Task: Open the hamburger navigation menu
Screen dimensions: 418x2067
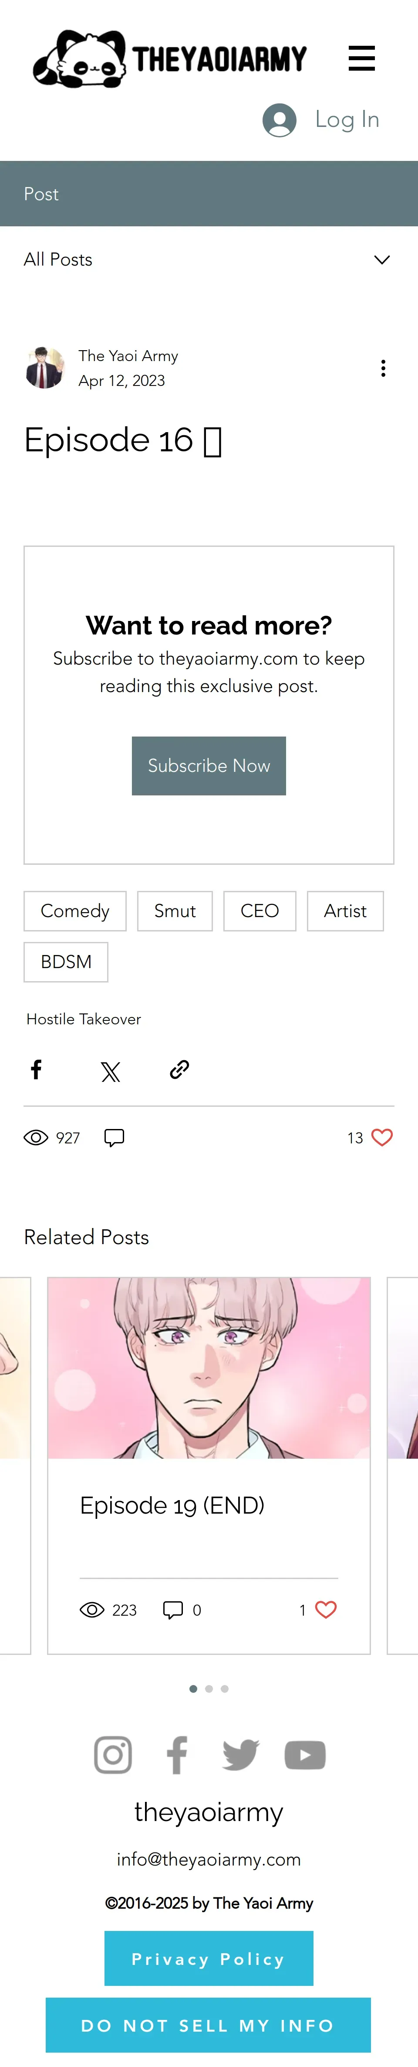Action: [361, 58]
